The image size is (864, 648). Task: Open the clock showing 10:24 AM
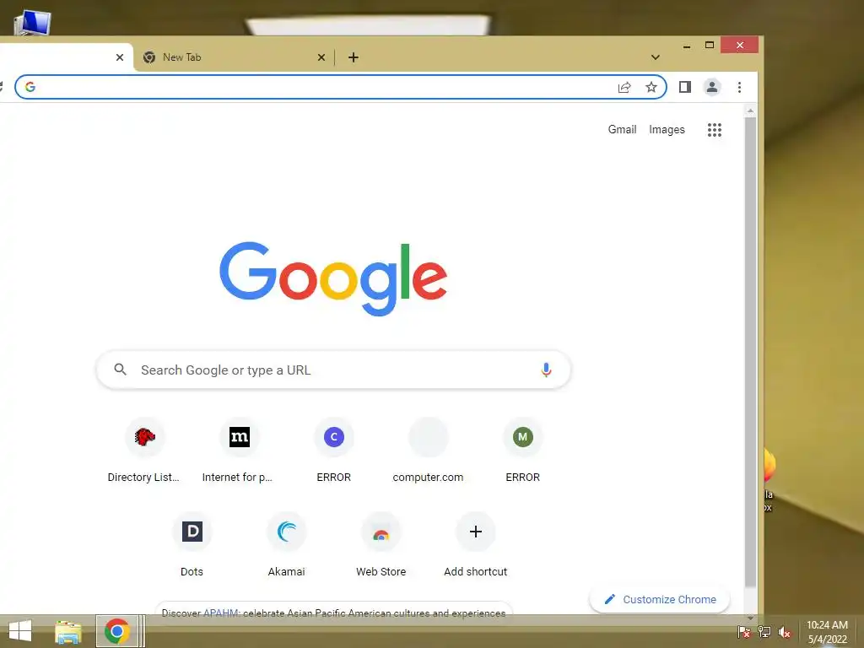coord(827,631)
